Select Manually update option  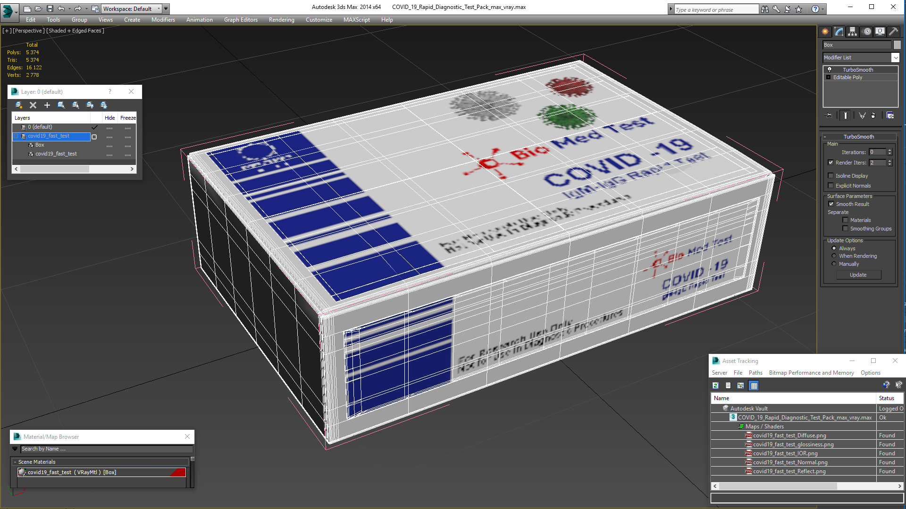tap(834, 264)
